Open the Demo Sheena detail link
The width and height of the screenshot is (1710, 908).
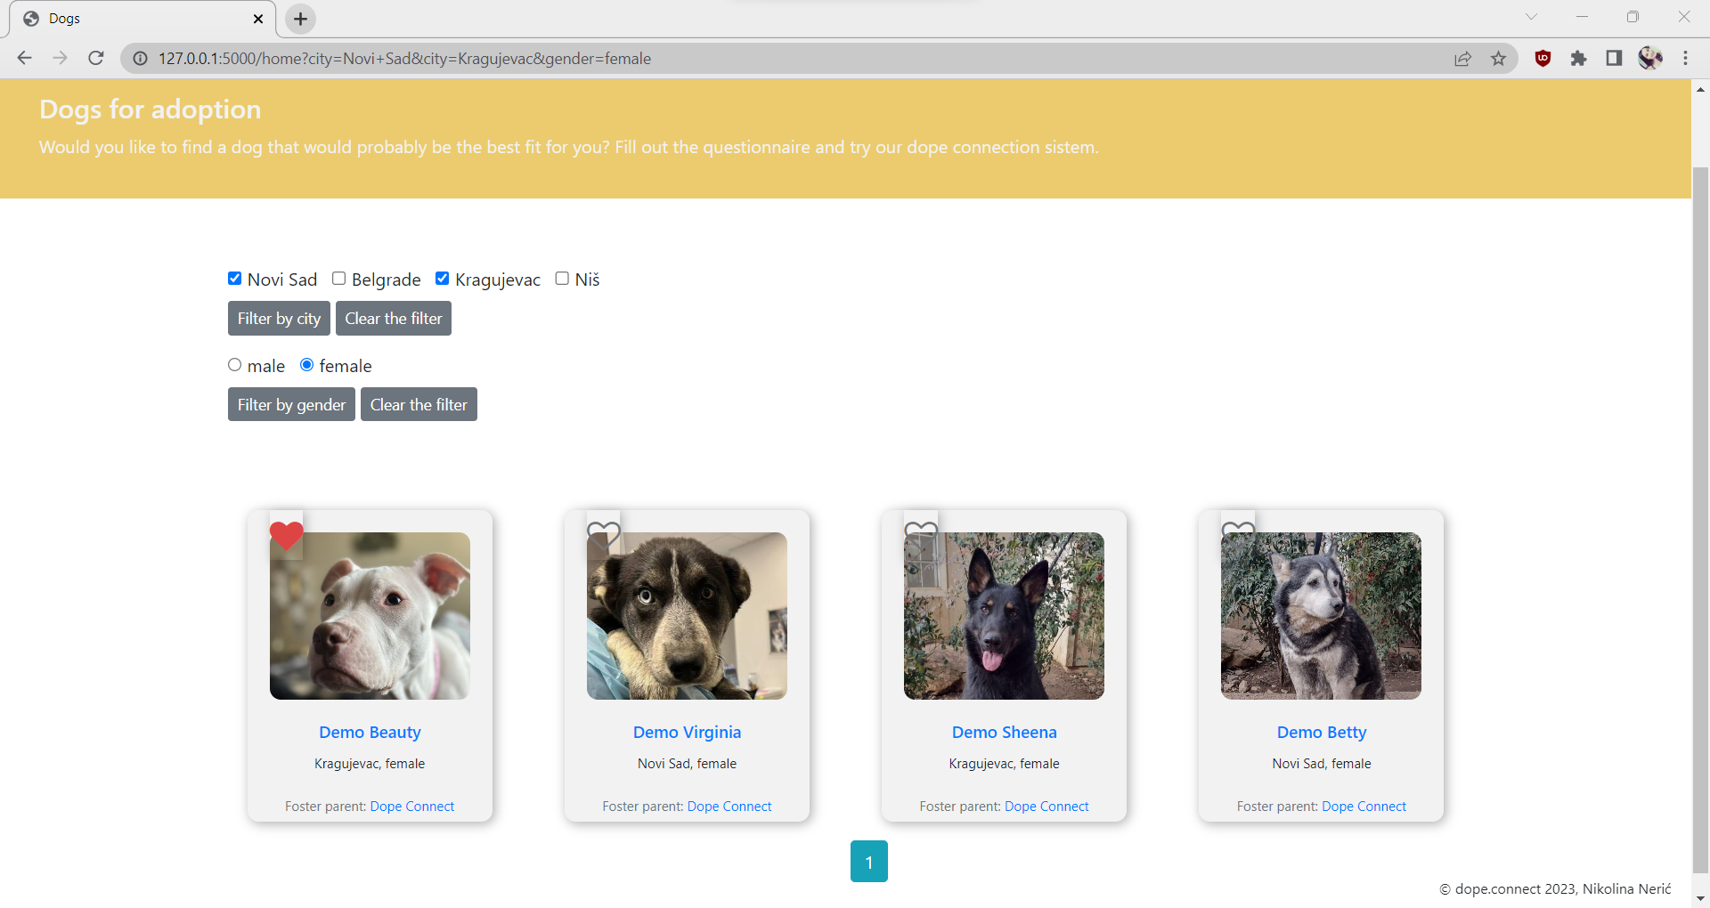pos(1003,732)
